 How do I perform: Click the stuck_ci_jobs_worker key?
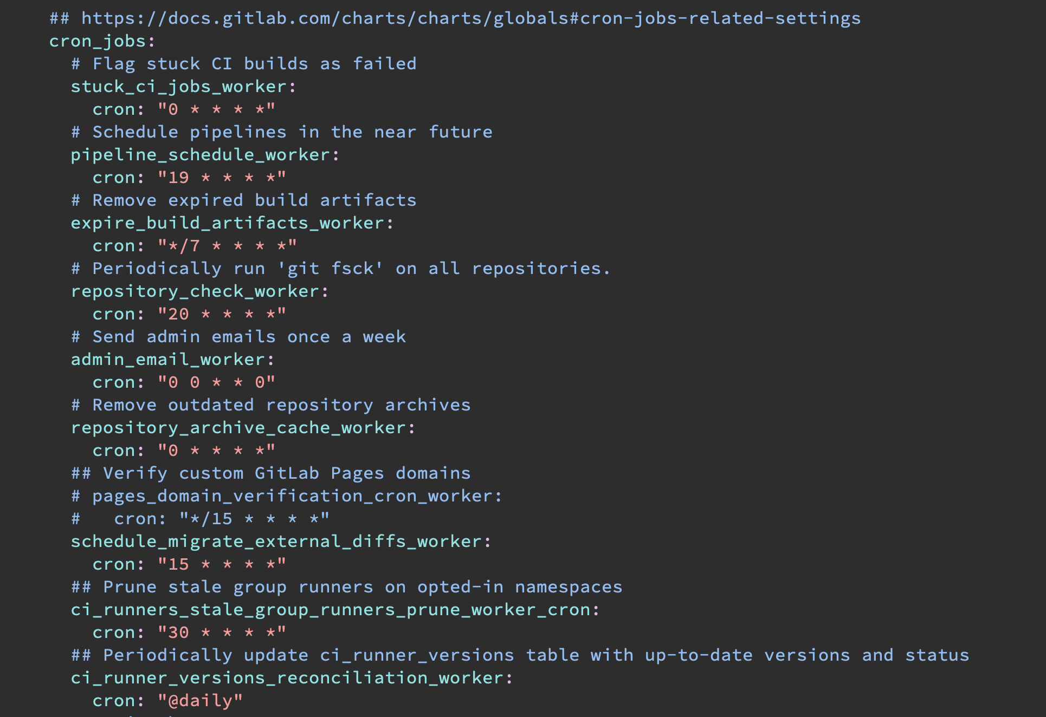coord(178,87)
